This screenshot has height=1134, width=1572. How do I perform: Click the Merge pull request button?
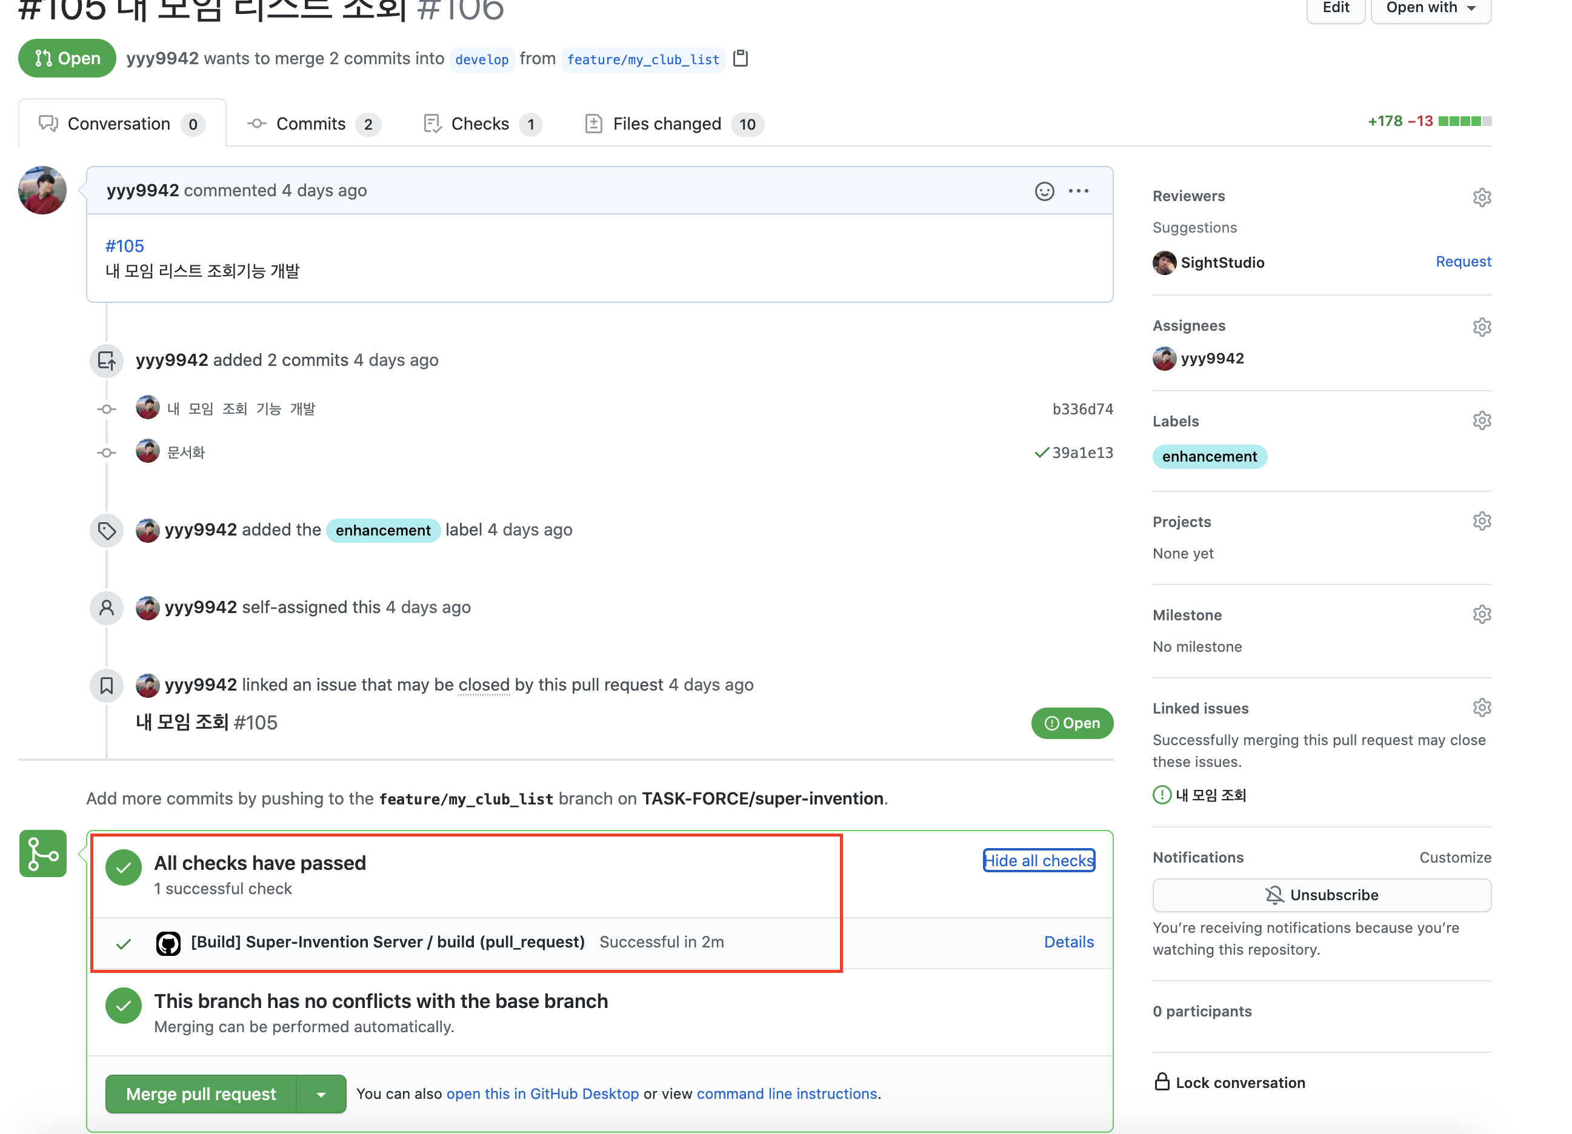[201, 1094]
